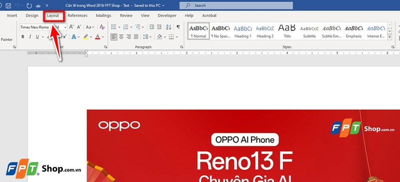Viewport: 400px width, 182px height.
Task: Open the Acrobat tab
Action: tap(209, 15)
